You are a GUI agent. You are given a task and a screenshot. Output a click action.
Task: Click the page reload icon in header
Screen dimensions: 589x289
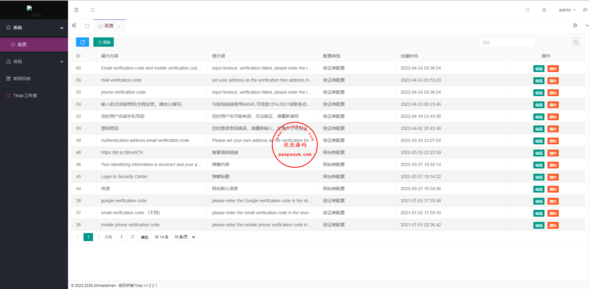point(93,10)
